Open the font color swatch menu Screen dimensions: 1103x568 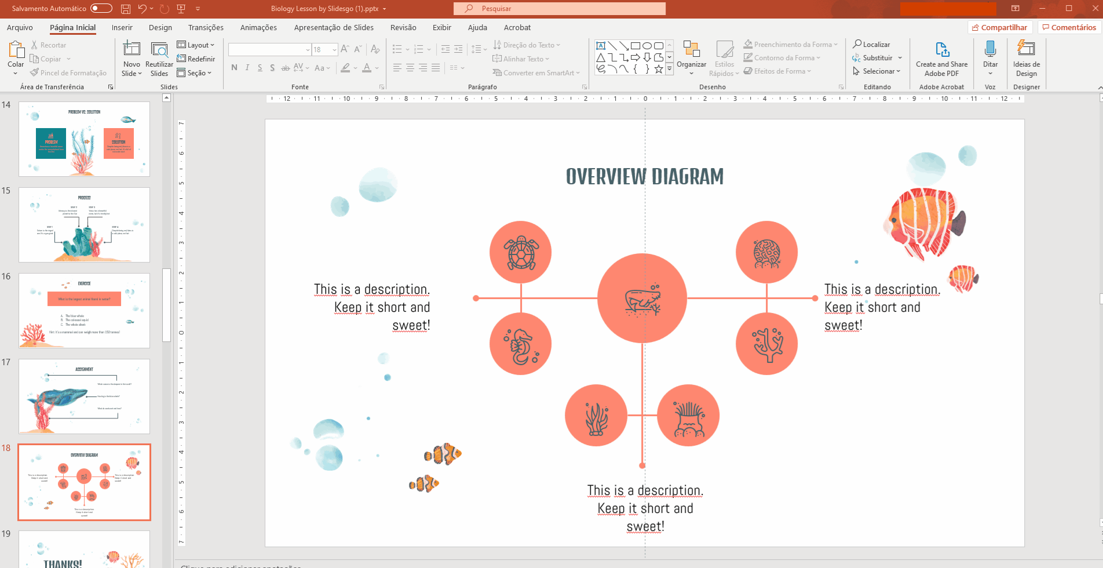point(377,68)
